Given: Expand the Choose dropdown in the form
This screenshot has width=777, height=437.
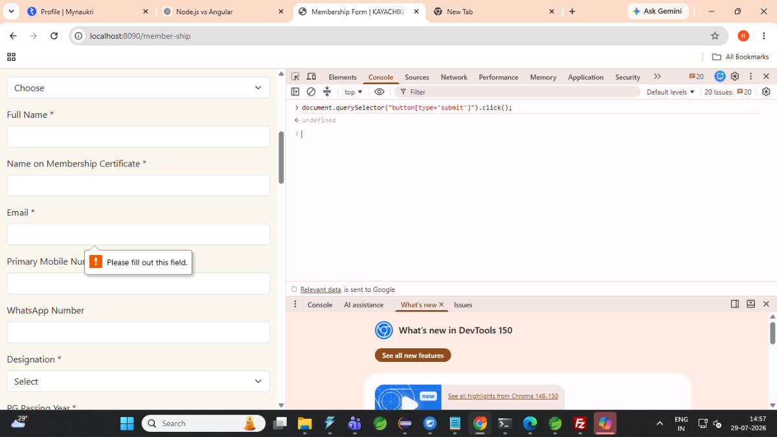Looking at the screenshot, I should (139, 88).
